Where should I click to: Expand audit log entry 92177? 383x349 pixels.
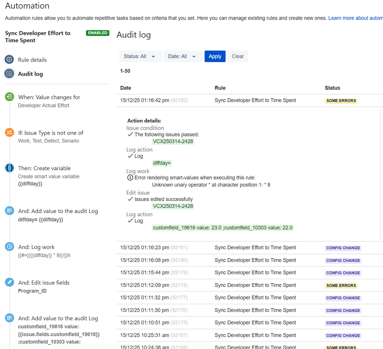250,298
